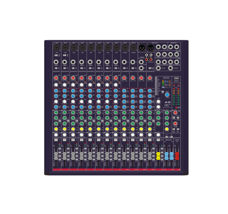Viewport: 228px width, 214px height.
Task: Click the INSERT jack on channel 3
Action: click(73, 62)
